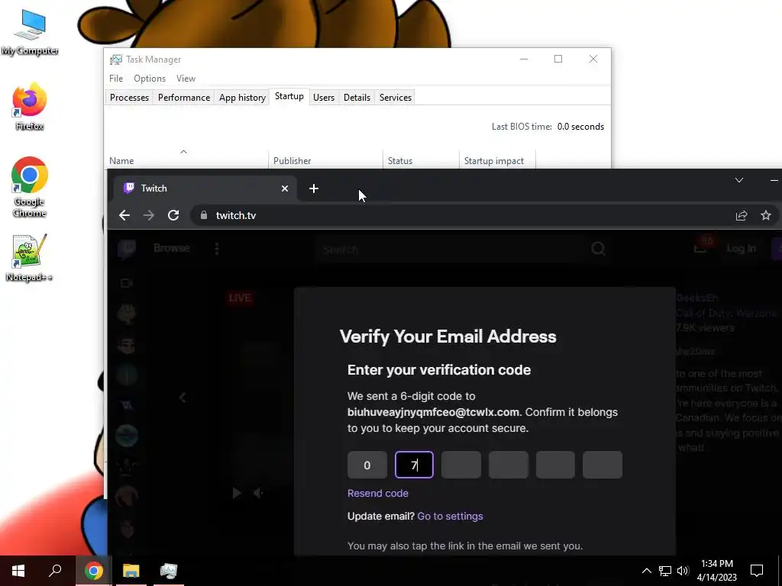Image resolution: width=782 pixels, height=586 pixels.
Task: Open My Computer desktop icon
Action: (30, 32)
